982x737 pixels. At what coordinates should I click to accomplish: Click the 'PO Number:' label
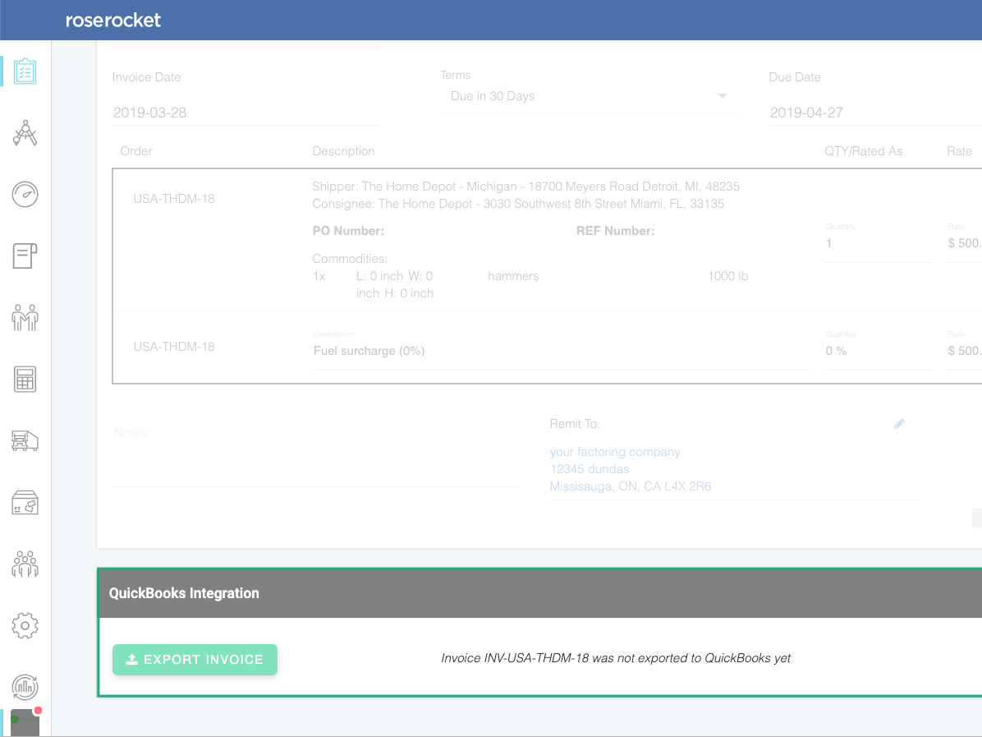click(348, 231)
